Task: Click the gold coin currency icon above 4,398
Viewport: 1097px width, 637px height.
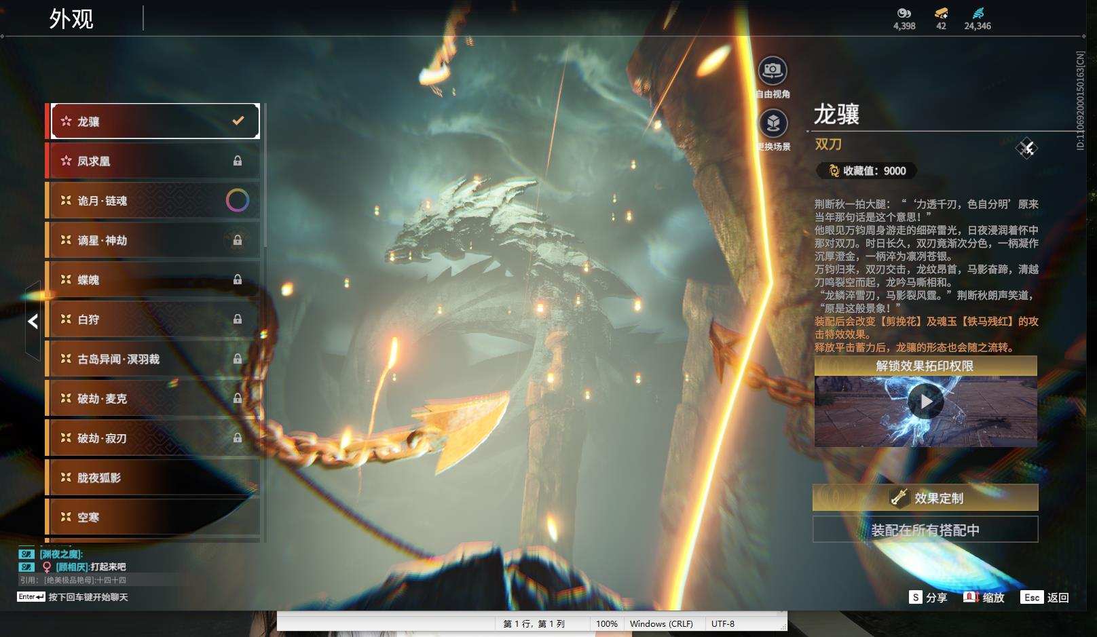Action: pyautogui.click(x=904, y=13)
